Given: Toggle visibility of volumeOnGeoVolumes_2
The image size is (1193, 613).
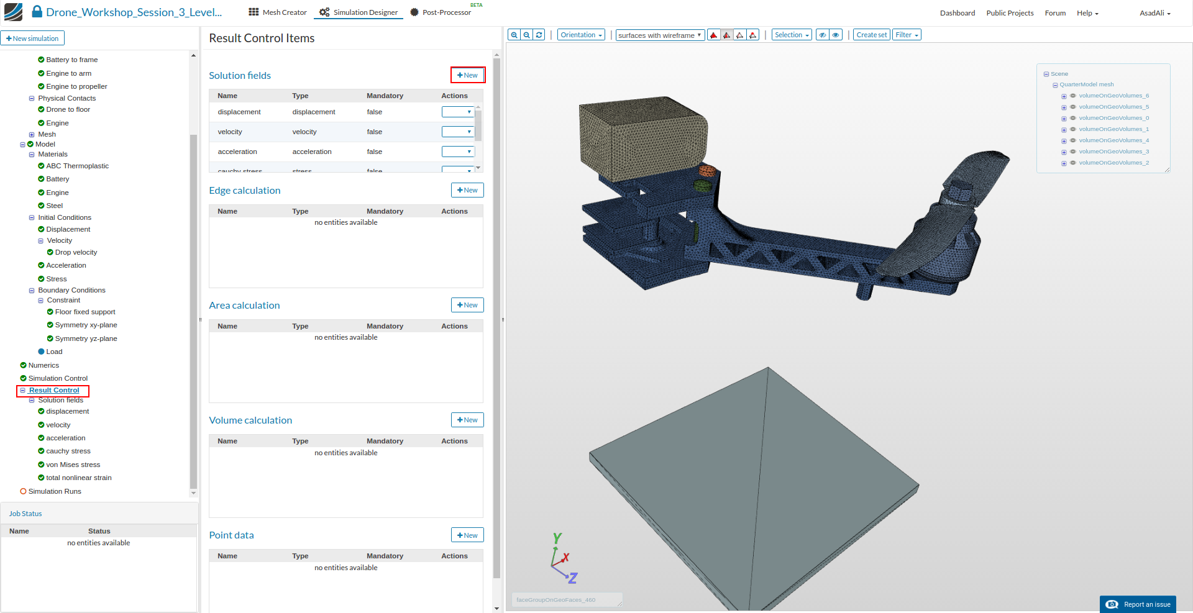Looking at the screenshot, I should [1072, 163].
